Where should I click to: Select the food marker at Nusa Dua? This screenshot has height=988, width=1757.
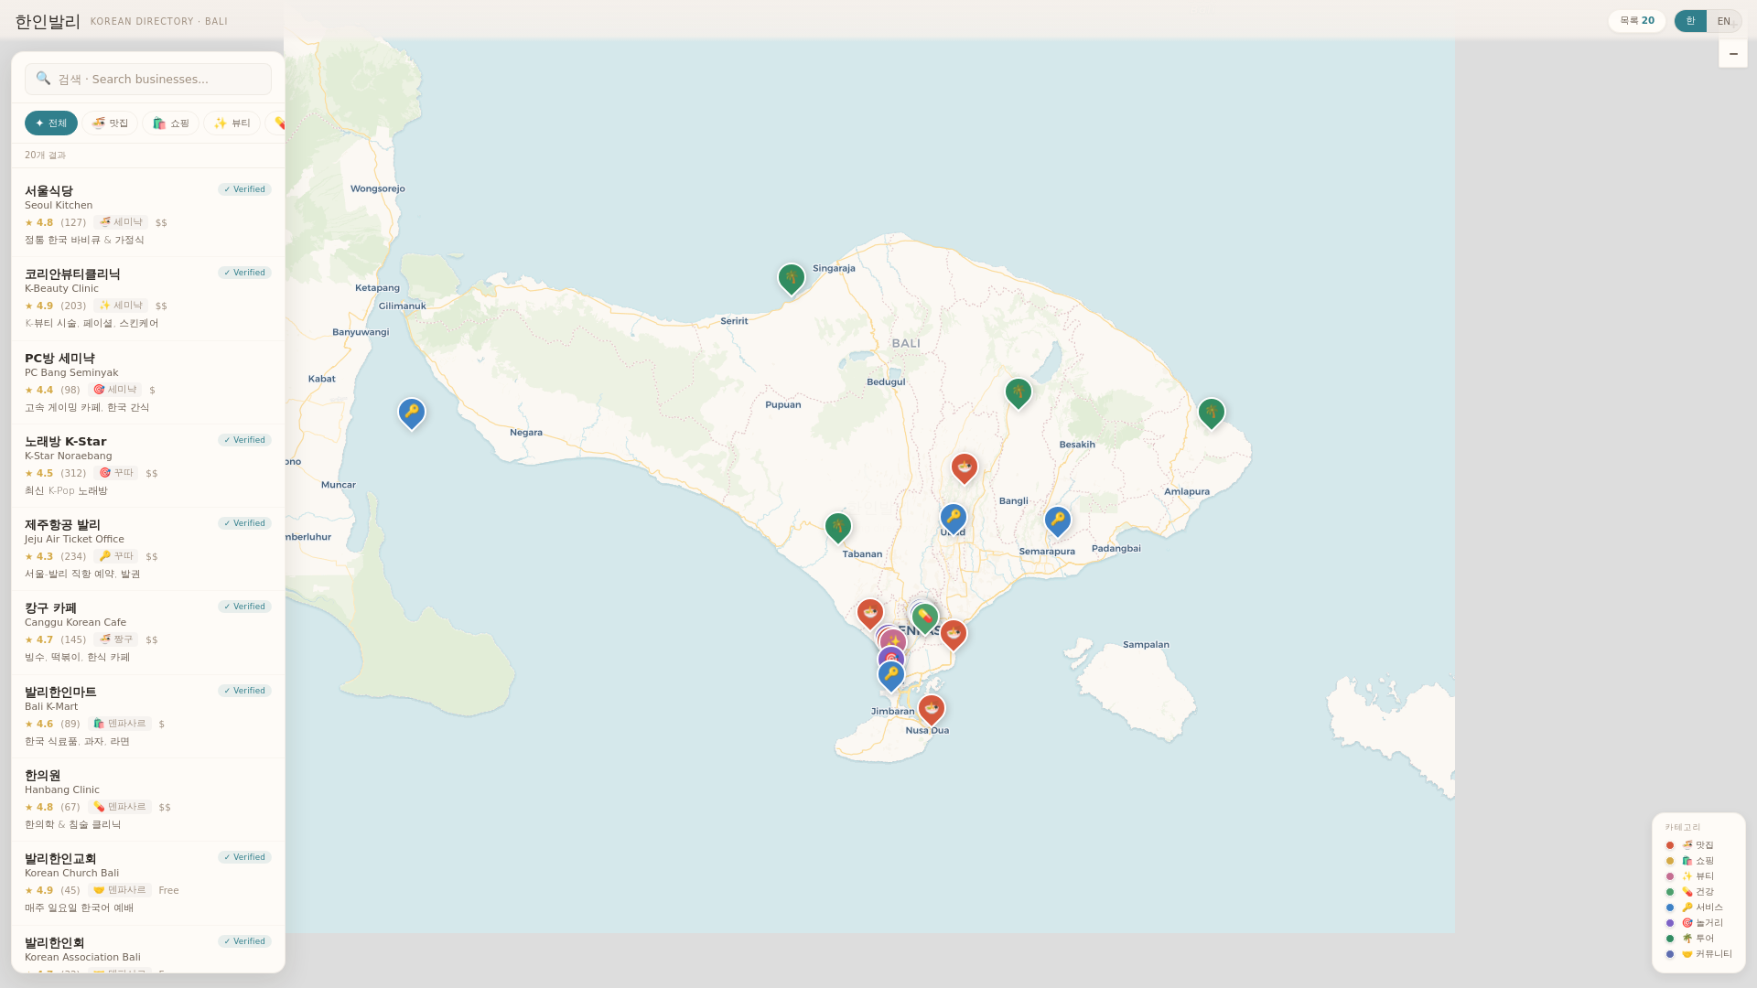pyautogui.click(x=931, y=709)
